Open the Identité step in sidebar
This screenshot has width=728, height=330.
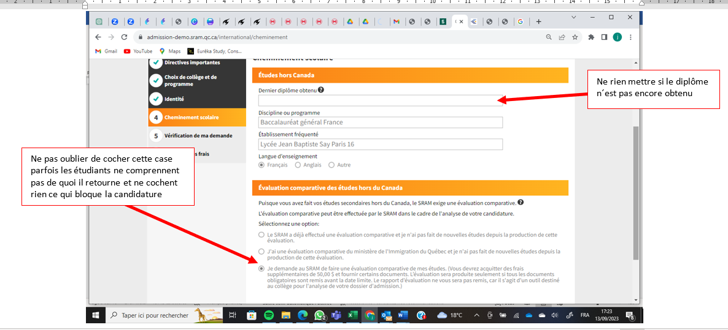pyautogui.click(x=174, y=99)
